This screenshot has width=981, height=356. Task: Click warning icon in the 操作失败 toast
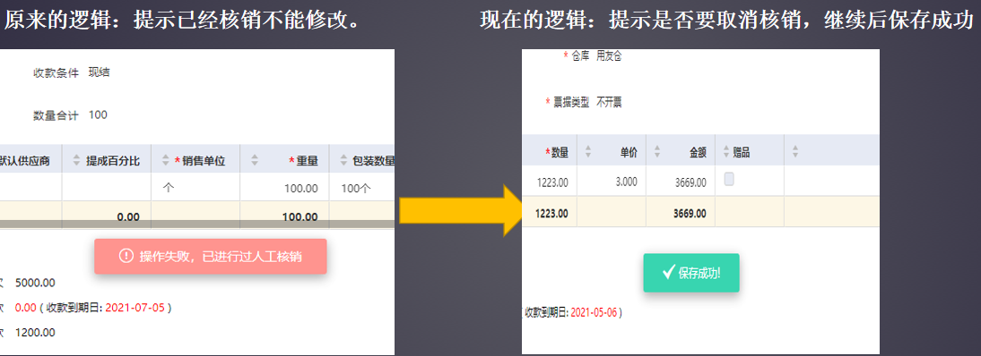pos(126,256)
